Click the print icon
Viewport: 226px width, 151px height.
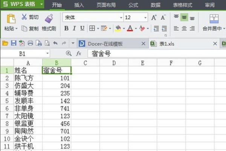pos(31,43)
